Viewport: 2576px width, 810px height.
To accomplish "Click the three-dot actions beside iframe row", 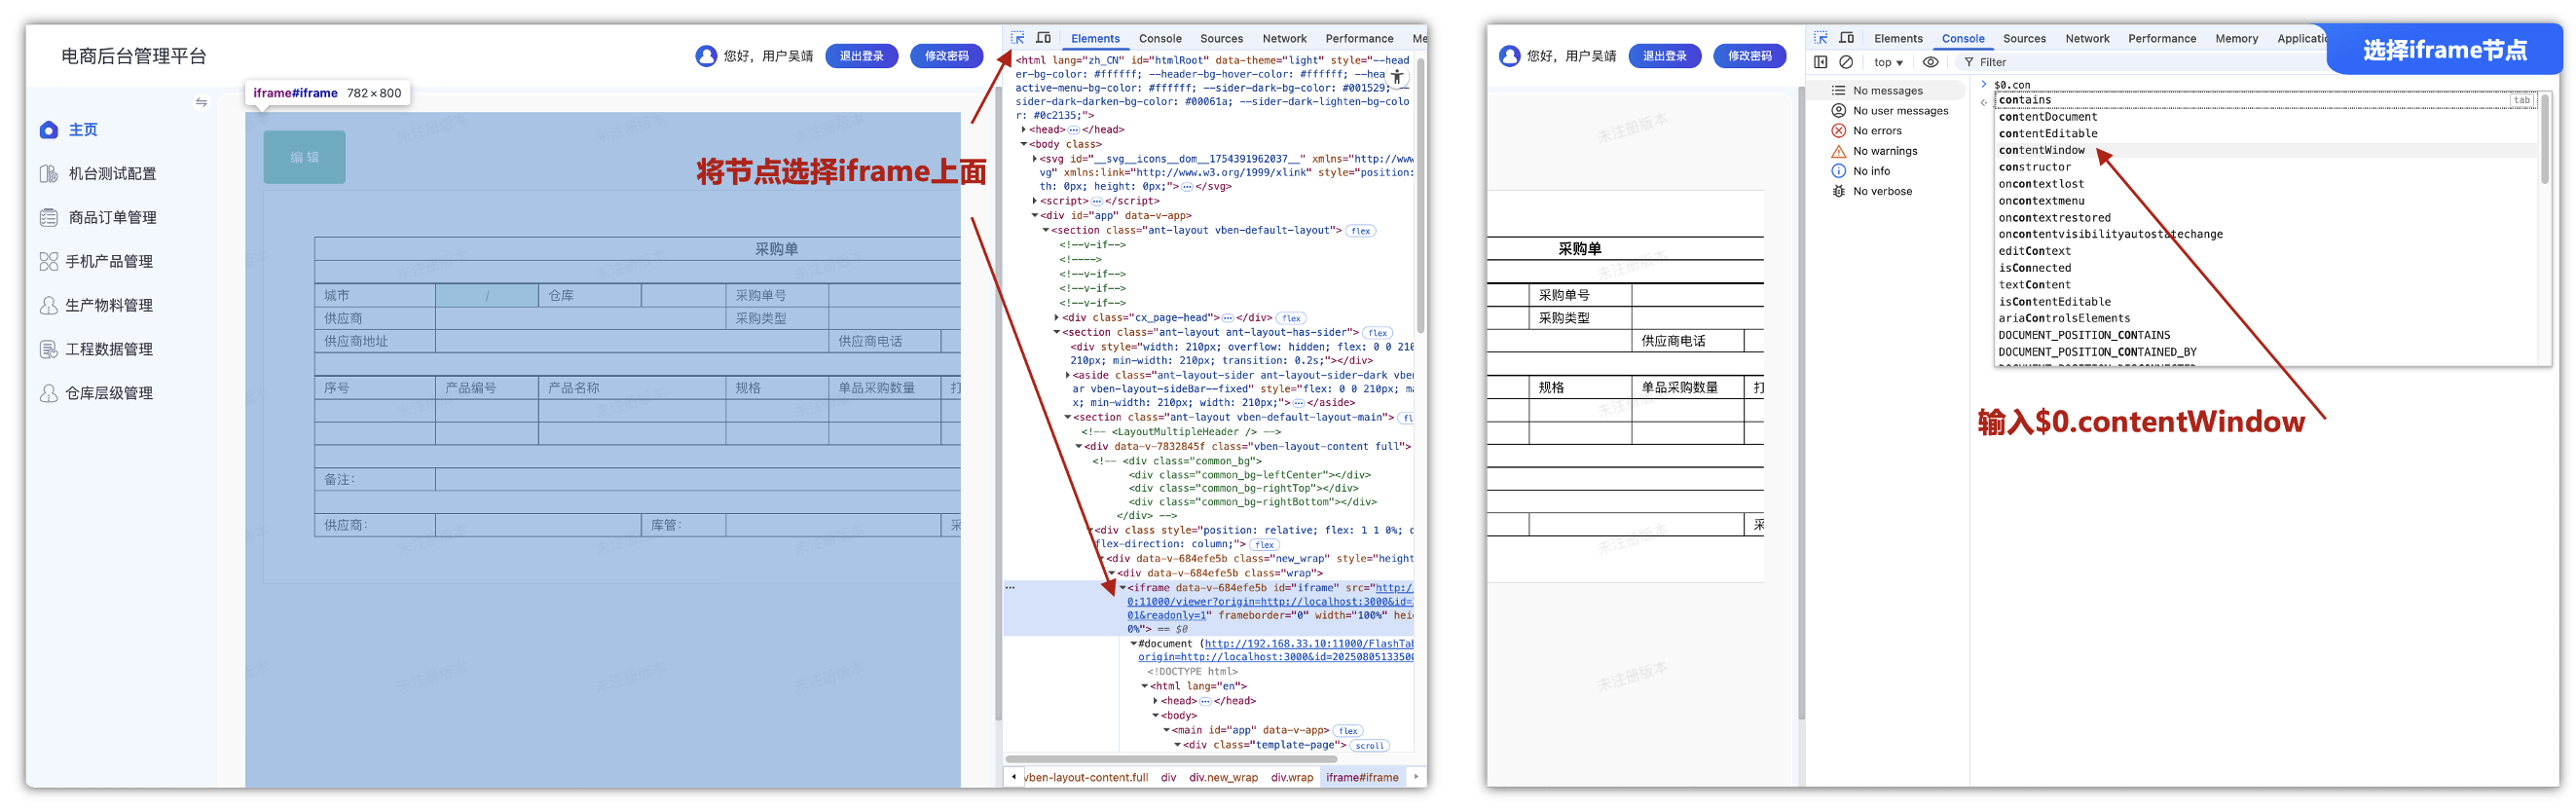I will [x=1011, y=588].
